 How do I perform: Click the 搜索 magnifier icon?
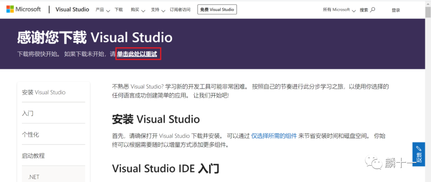(x=372, y=10)
